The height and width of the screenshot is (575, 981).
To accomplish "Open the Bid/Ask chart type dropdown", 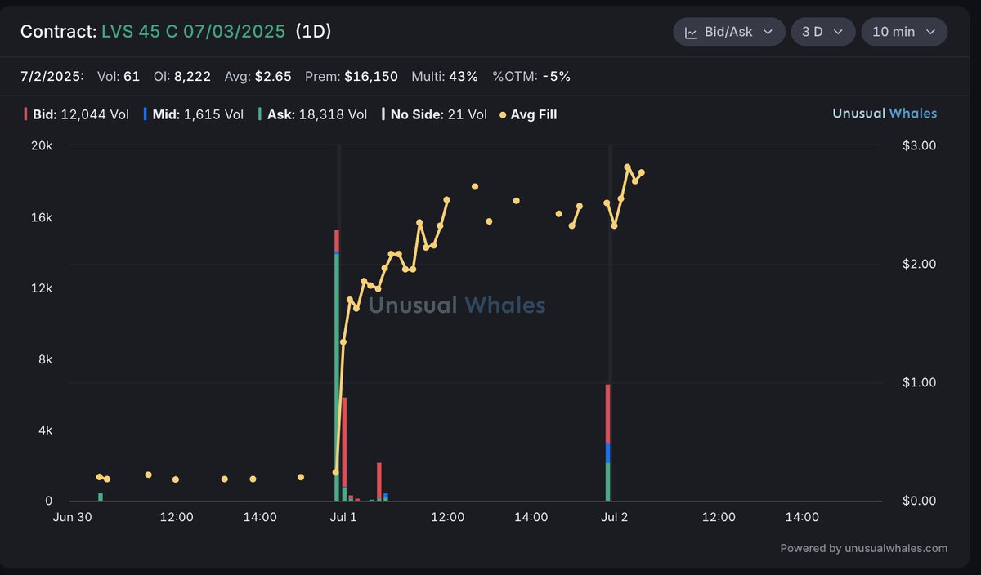I will (x=728, y=32).
